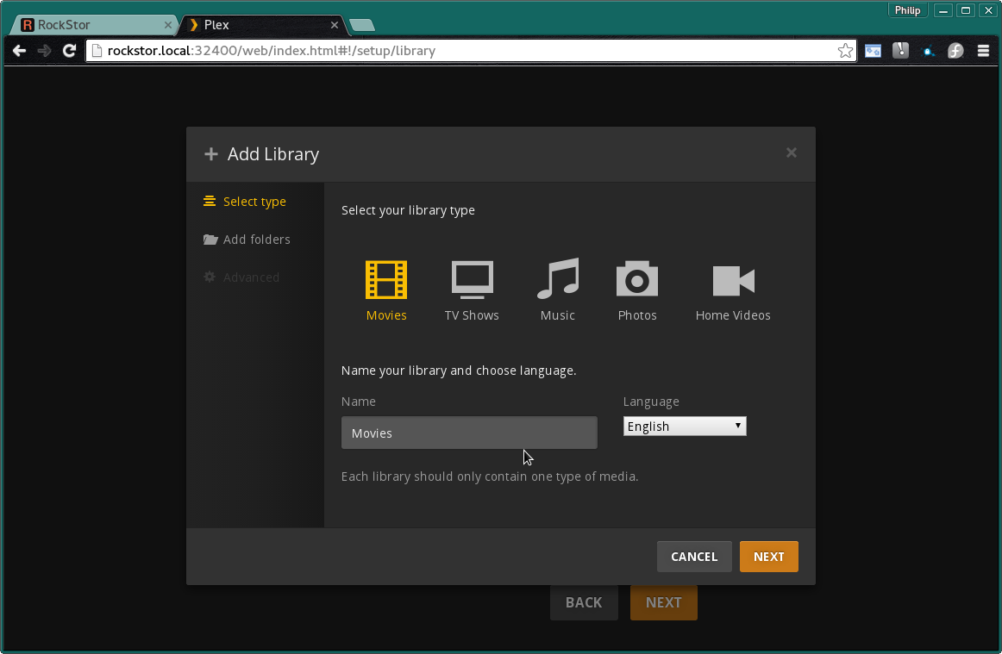
Task: Click the page icon in the address bar
Action: [x=97, y=51]
